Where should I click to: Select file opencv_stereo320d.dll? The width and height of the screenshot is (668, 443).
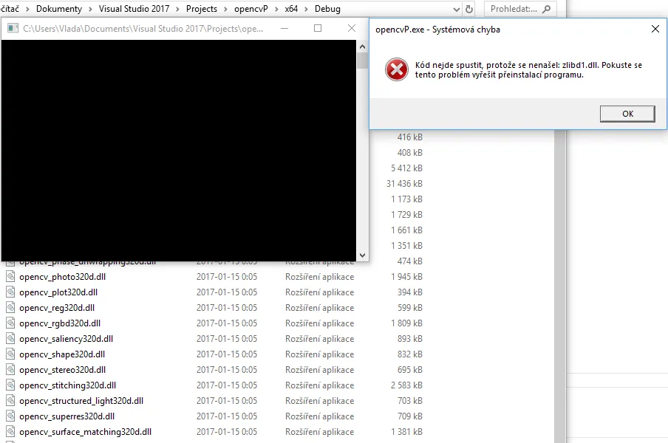pos(62,370)
